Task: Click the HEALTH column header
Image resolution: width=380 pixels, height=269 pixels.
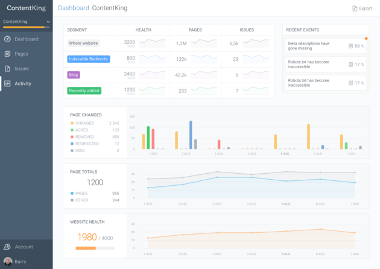Action: [x=143, y=30]
